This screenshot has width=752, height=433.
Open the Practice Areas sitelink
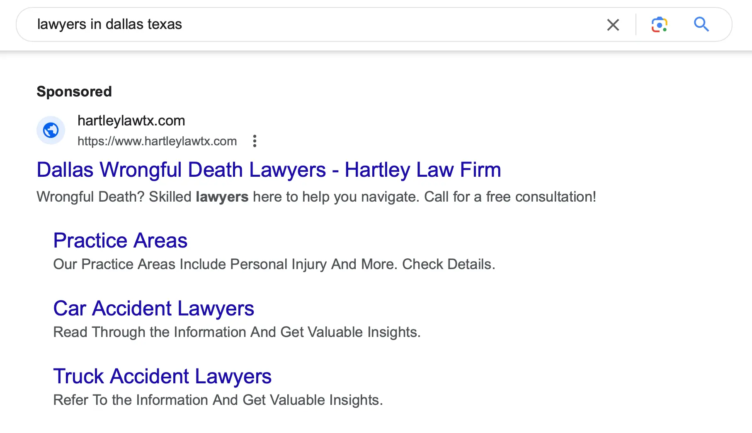(120, 241)
